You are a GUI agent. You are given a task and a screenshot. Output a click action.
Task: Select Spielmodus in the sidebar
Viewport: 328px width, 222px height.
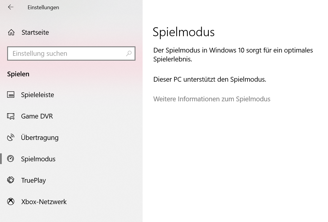click(38, 159)
